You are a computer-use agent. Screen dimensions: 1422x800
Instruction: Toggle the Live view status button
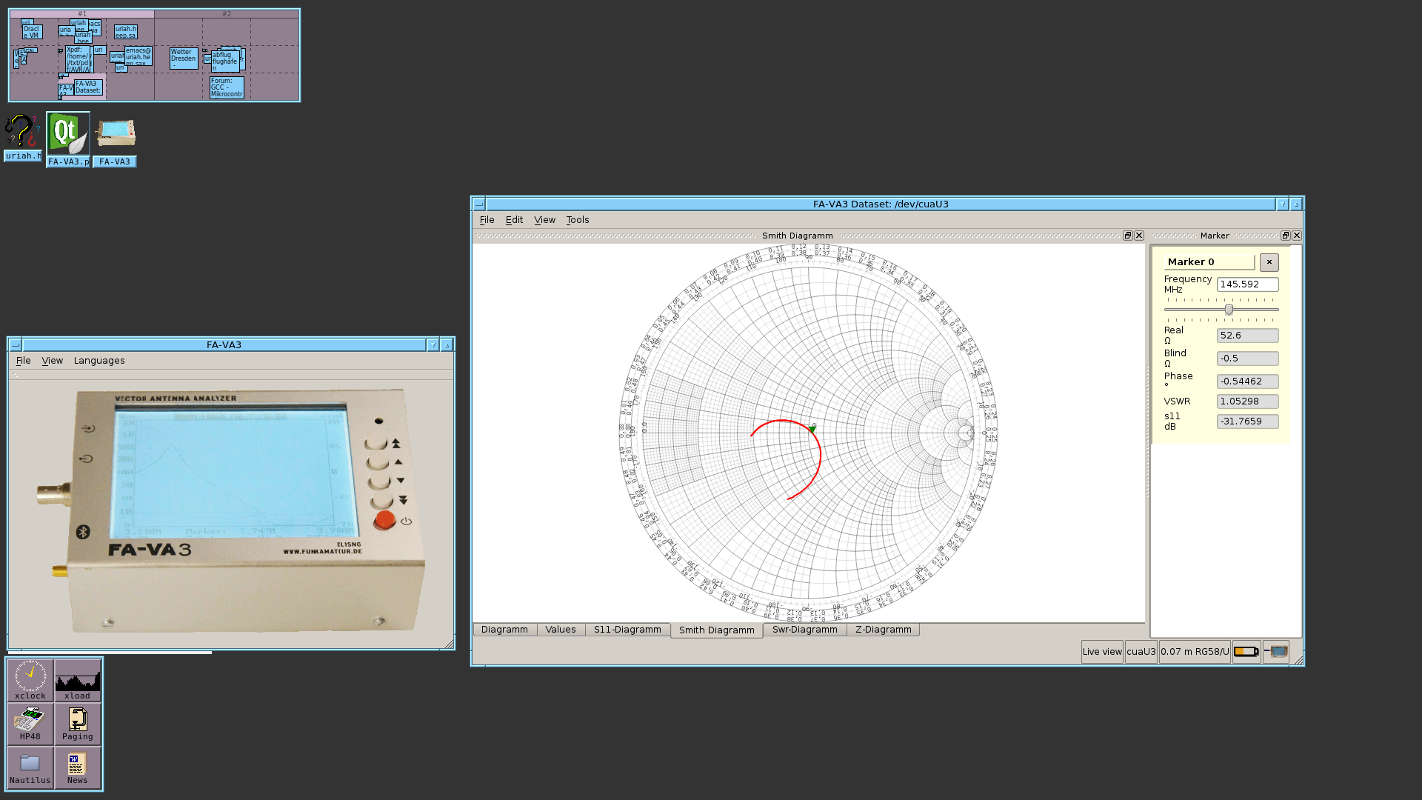click(x=1102, y=652)
